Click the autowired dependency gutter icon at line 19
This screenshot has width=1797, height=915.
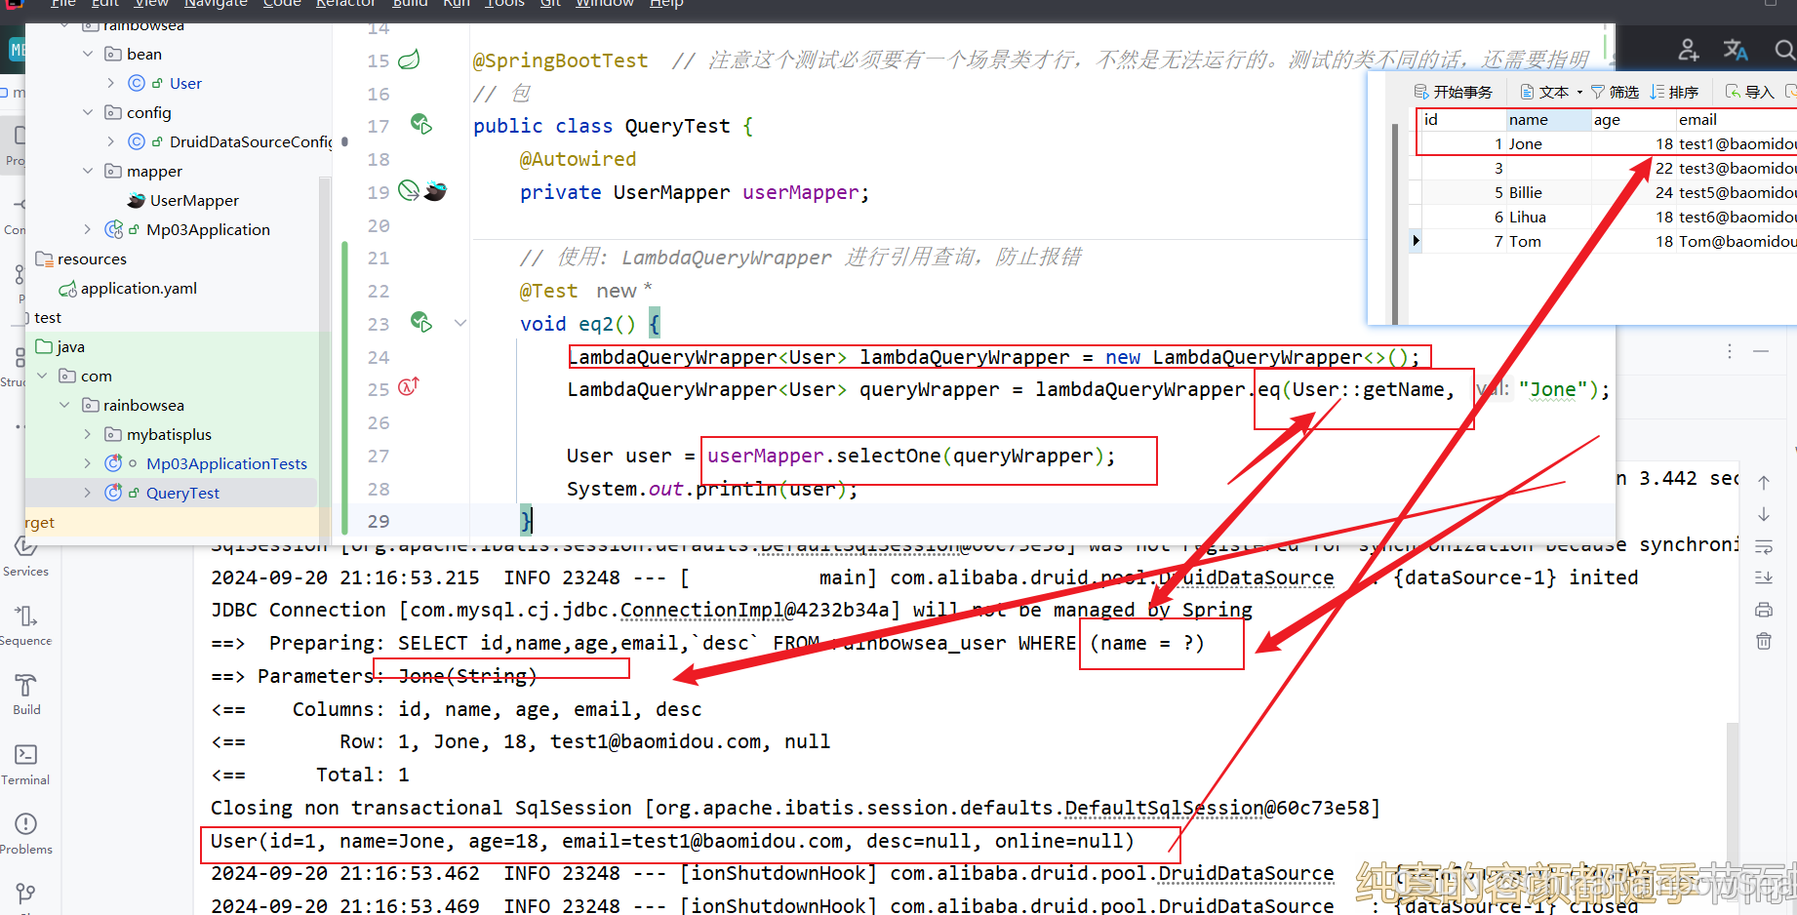[x=409, y=191]
